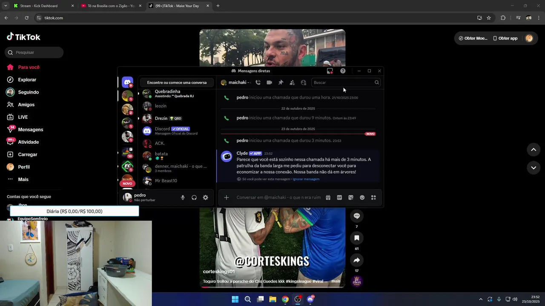Click the Discord search field Buscar
This screenshot has width=545, height=306.
pos(346,82)
